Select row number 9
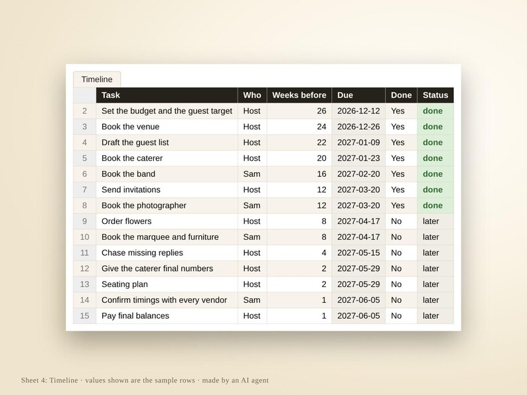The width and height of the screenshot is (527, 395). click(x=85, y=221)
